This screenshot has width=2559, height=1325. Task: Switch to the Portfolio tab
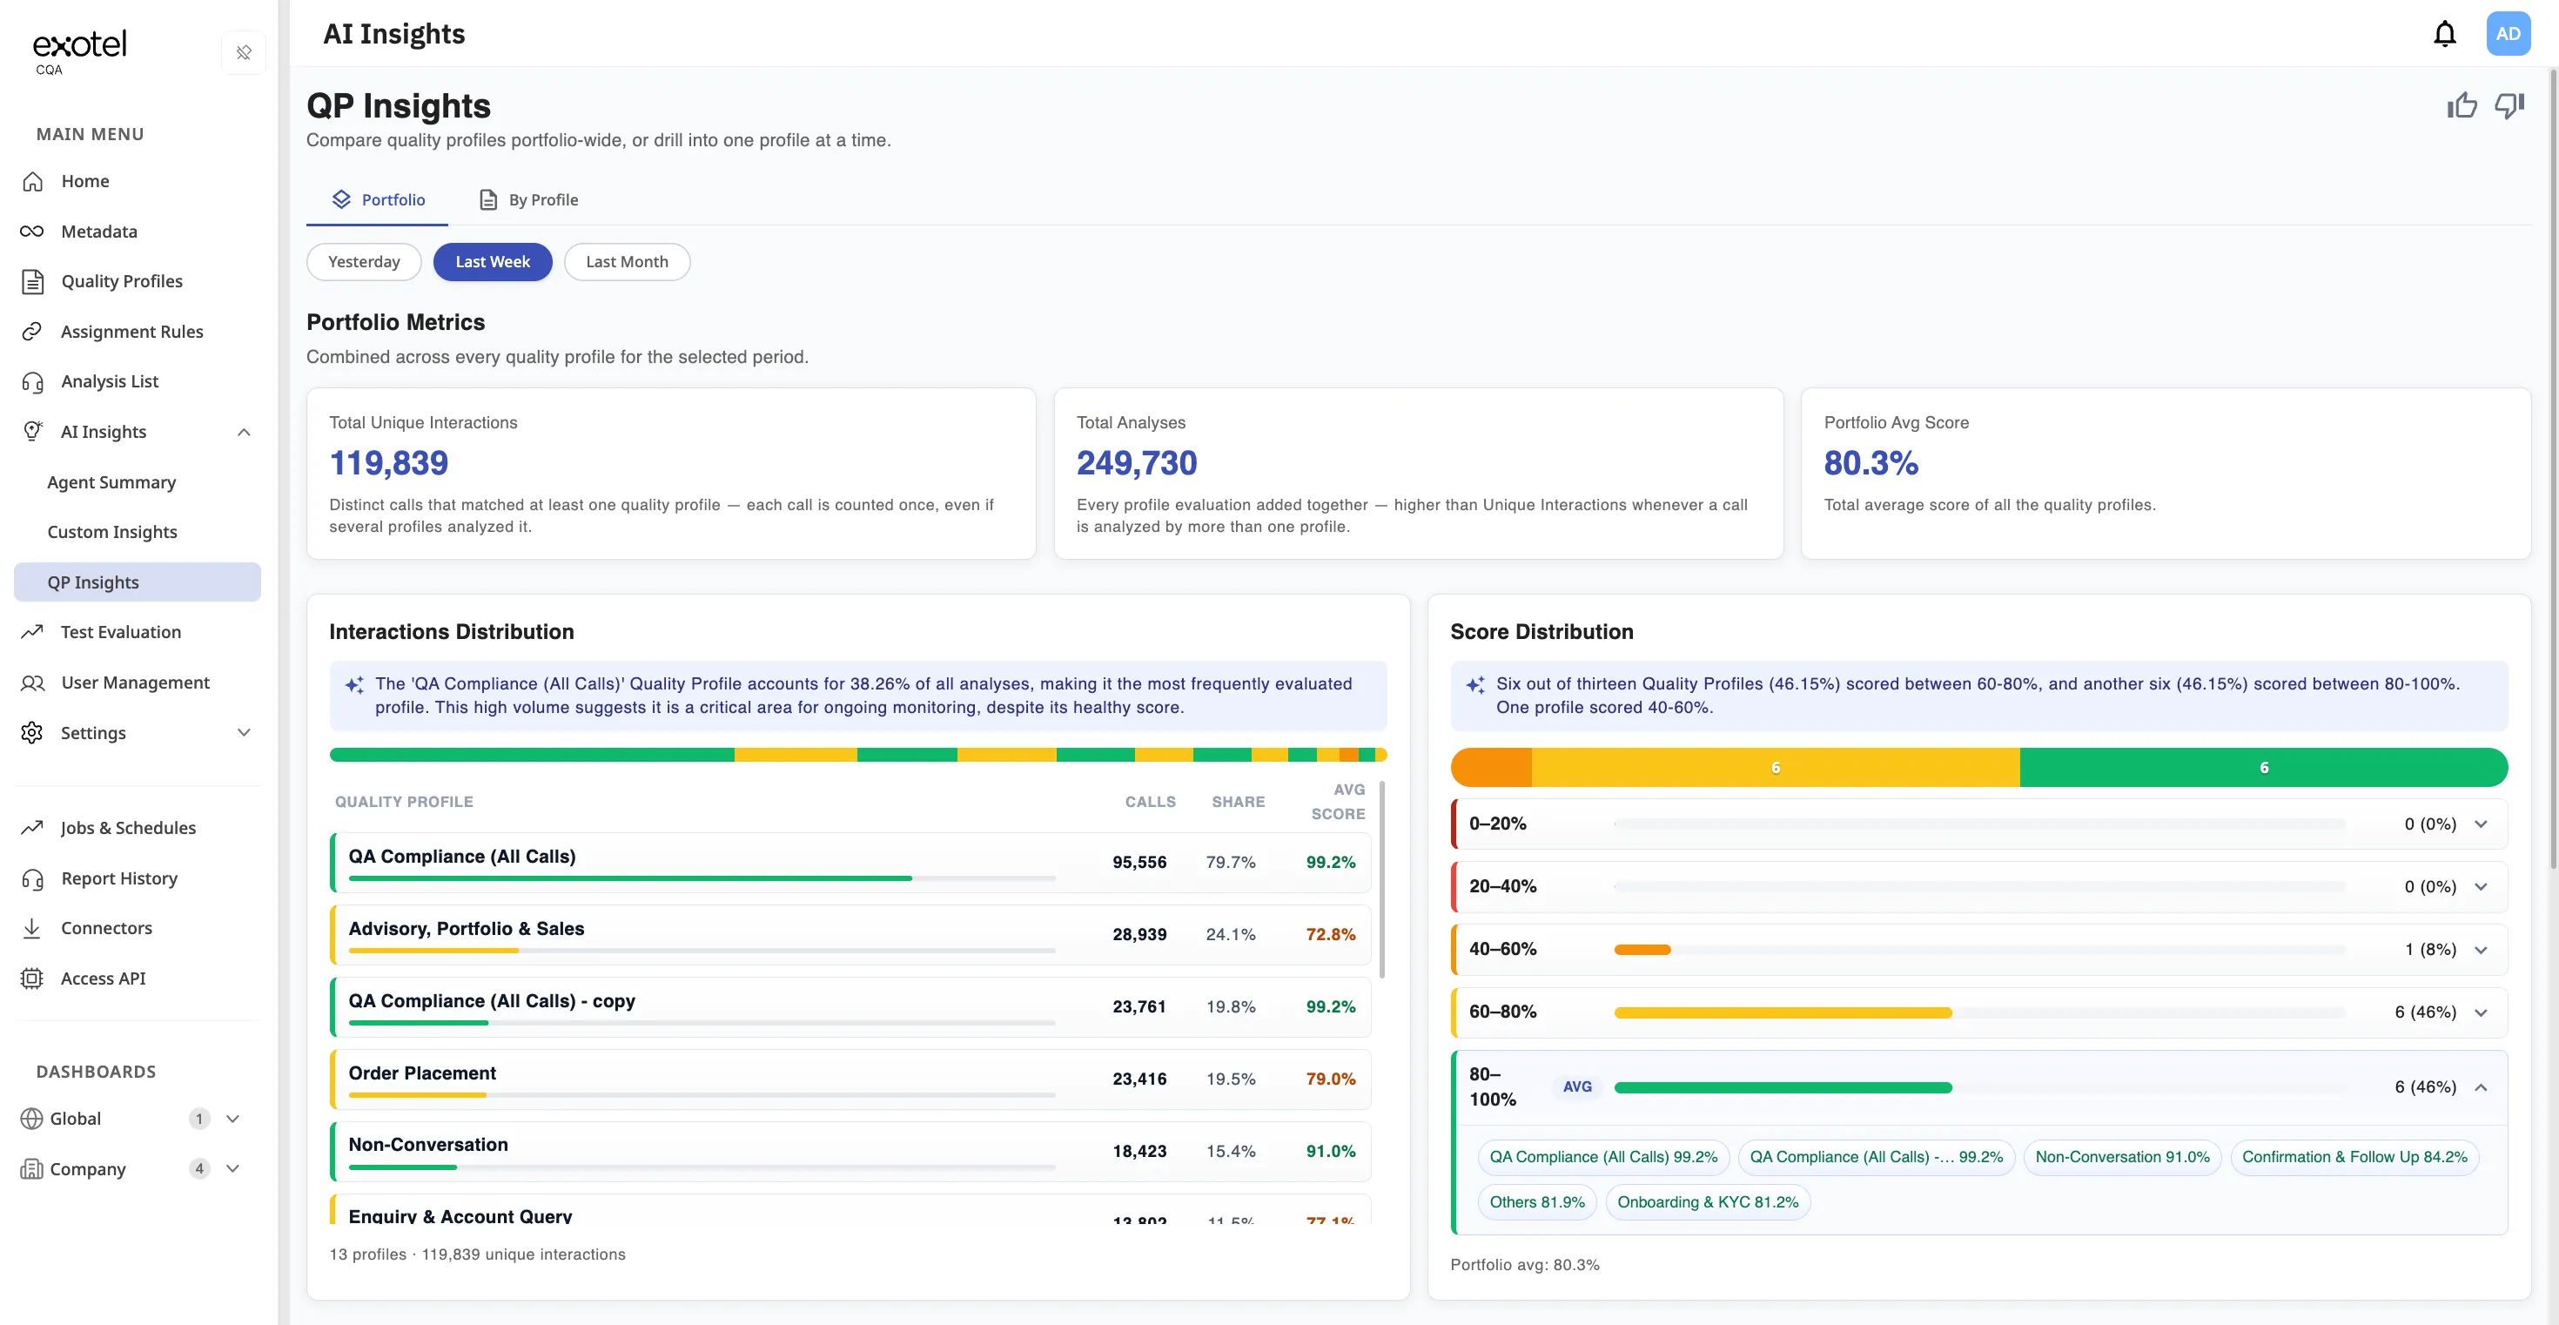coord(378,199)
